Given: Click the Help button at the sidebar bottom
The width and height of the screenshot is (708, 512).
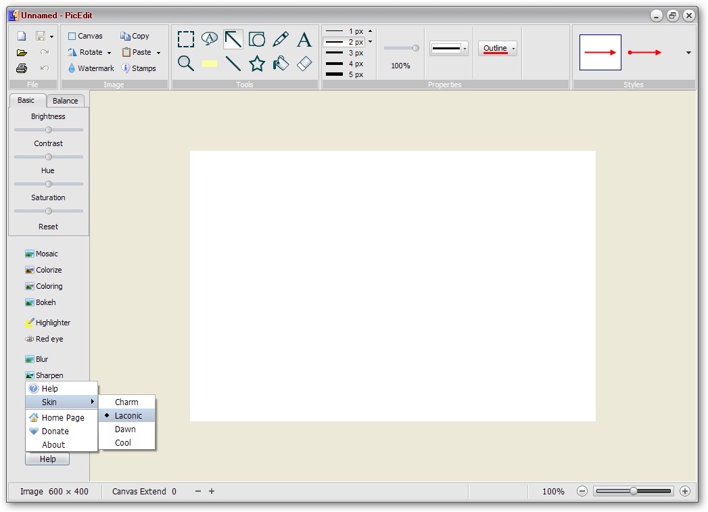Looking at the screenshot, I should 47,459.
